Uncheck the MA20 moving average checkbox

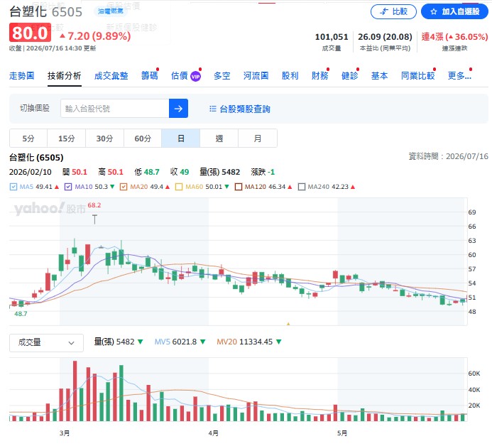click(x=124, y=187)
